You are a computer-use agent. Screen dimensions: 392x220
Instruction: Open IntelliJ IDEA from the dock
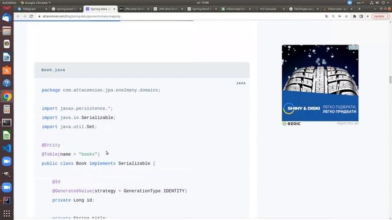[x=7, y=200]
